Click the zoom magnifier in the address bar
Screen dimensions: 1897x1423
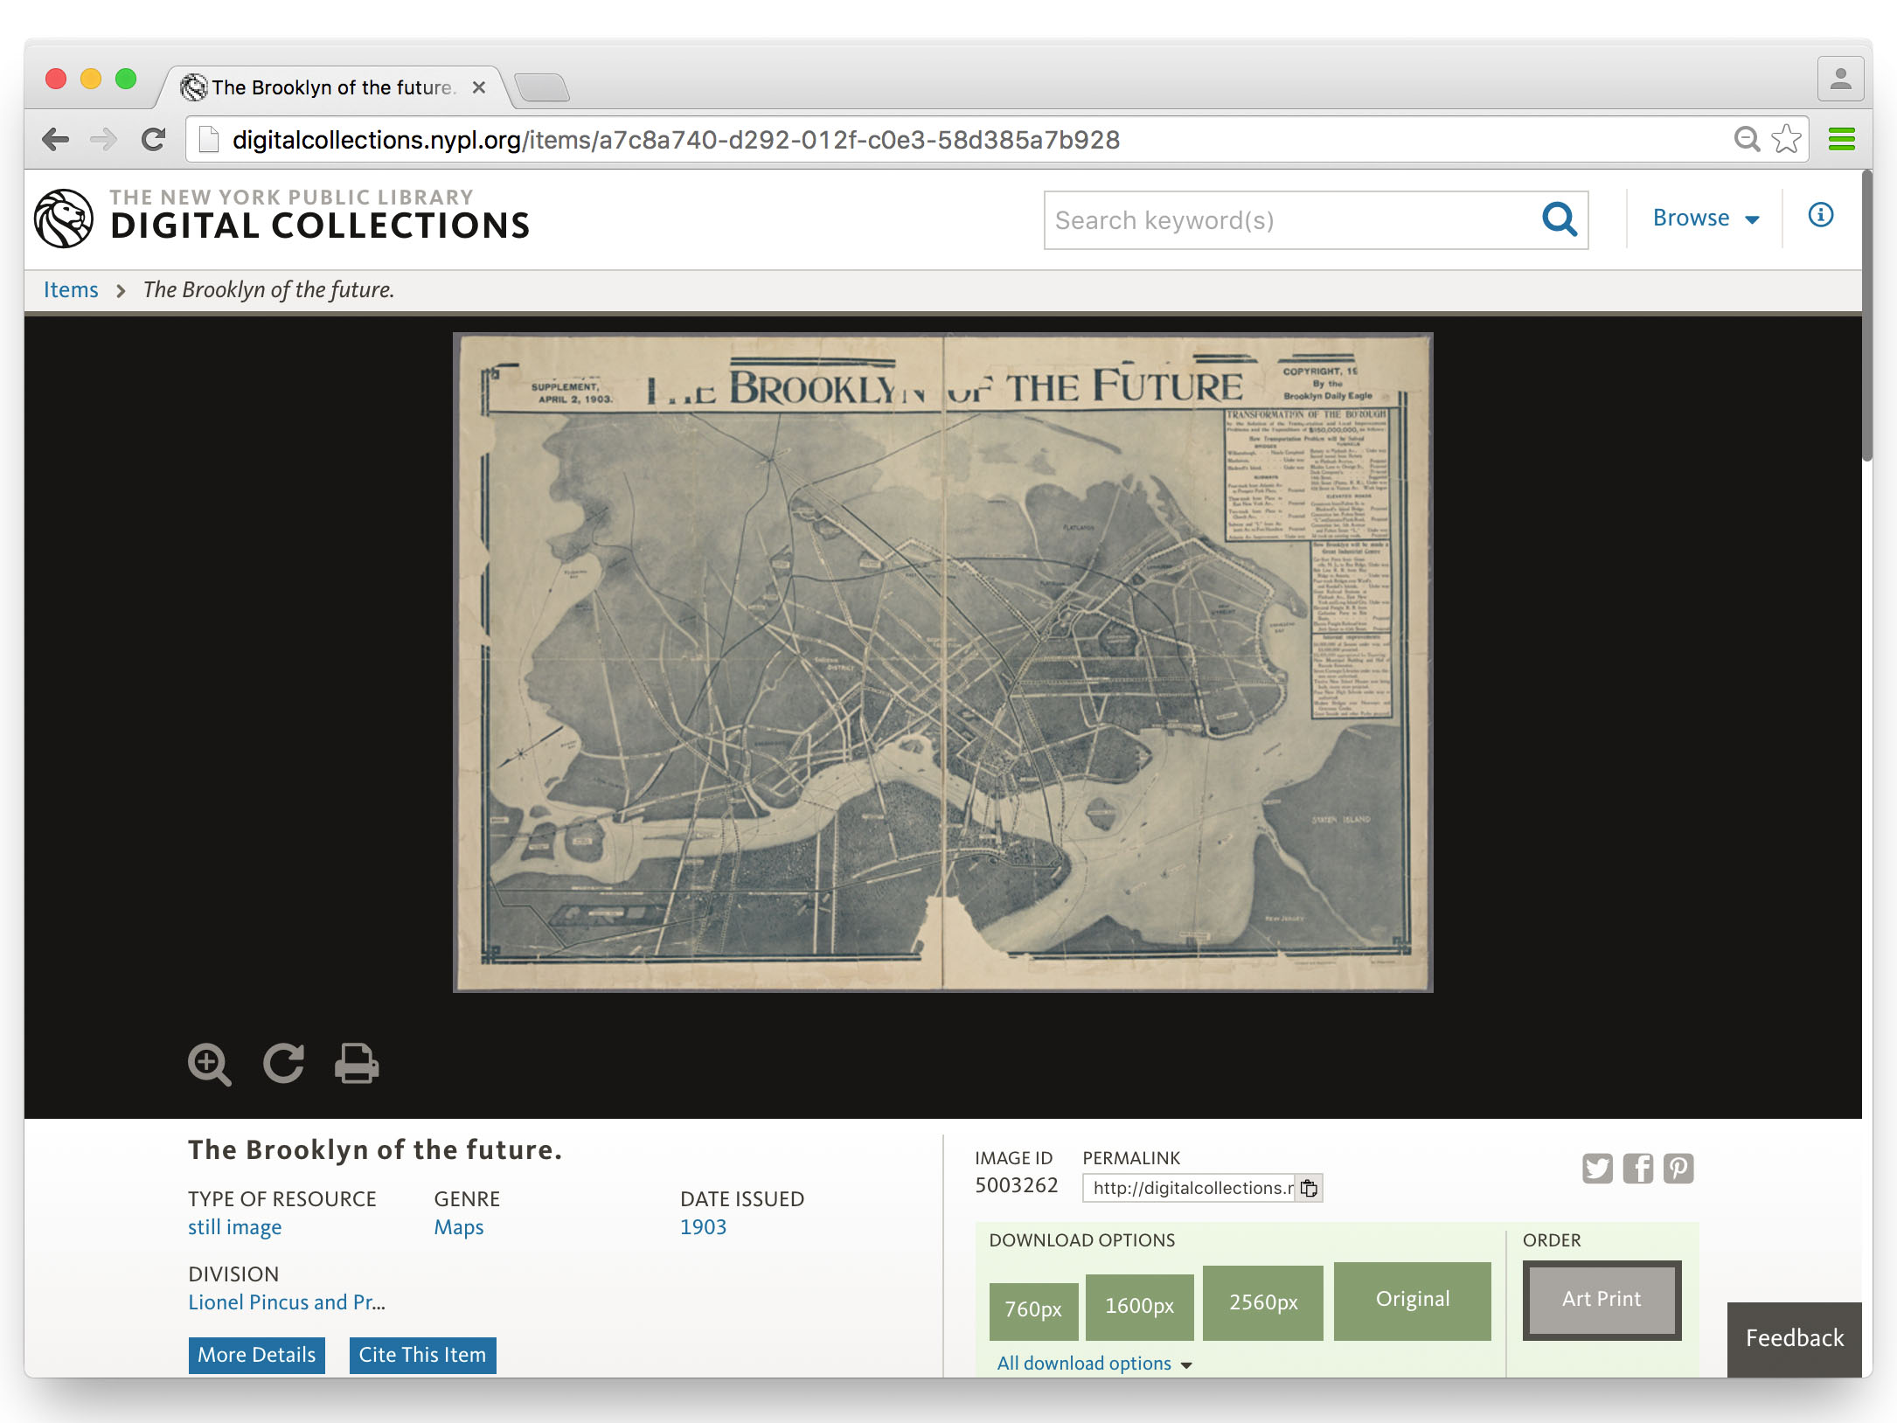pos(1747,140)
